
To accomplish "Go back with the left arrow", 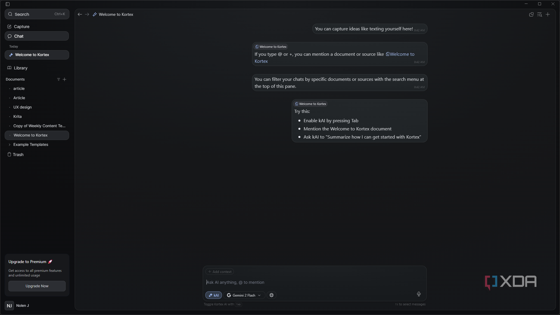I will (80, 15).
